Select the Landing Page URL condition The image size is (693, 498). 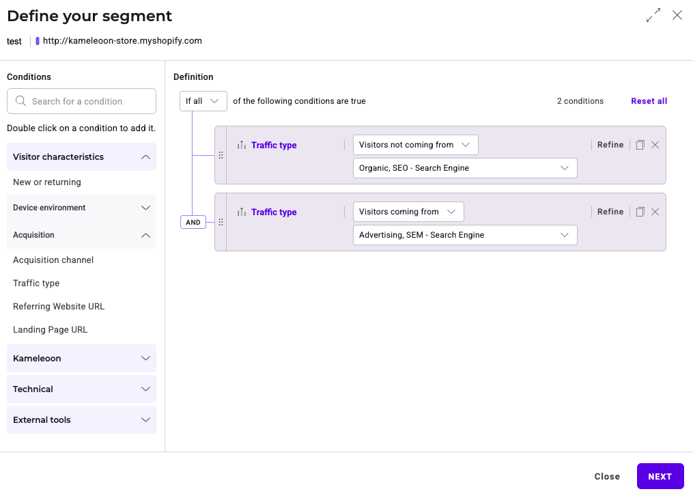click(x=51, y=330)
